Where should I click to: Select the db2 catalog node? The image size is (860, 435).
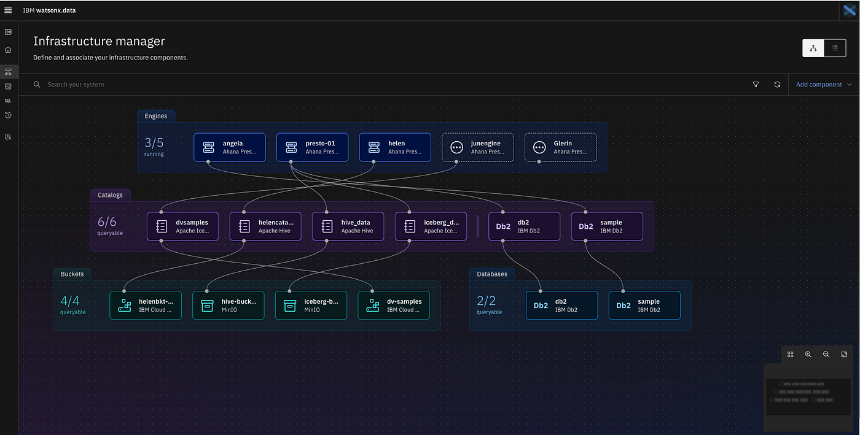click(524, 226)
